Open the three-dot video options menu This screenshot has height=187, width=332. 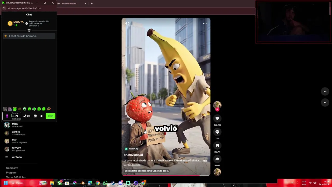(x=205, y=23)
